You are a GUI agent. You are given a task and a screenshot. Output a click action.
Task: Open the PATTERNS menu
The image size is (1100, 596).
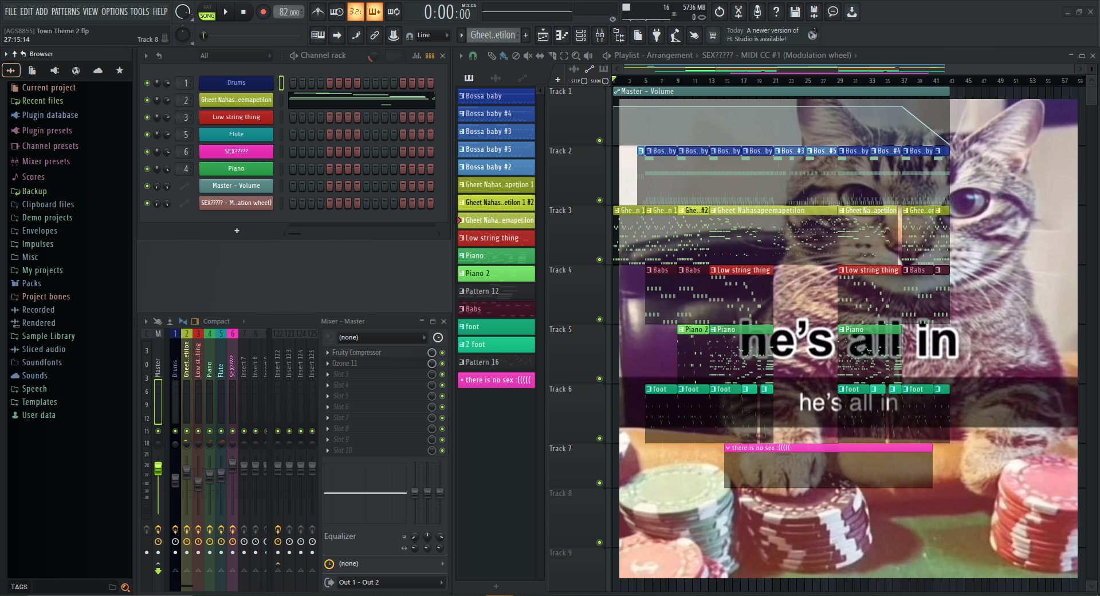66,11
